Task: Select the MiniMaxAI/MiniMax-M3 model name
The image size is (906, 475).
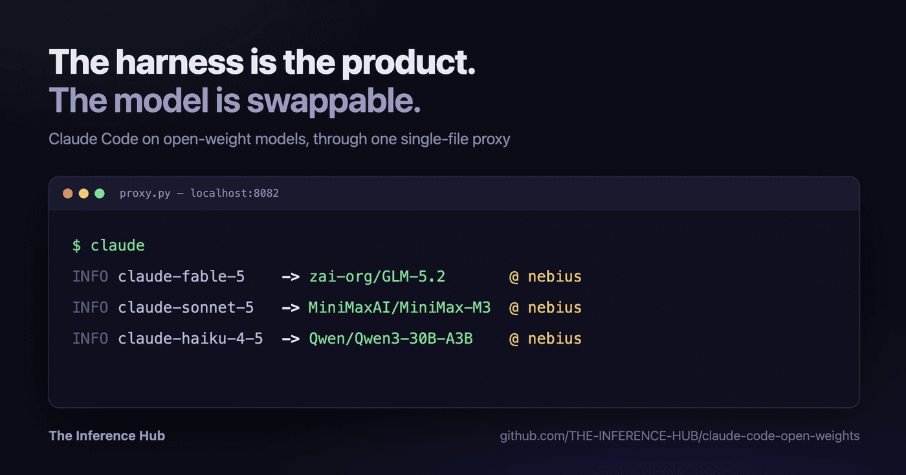Action: tap(399, 307)
